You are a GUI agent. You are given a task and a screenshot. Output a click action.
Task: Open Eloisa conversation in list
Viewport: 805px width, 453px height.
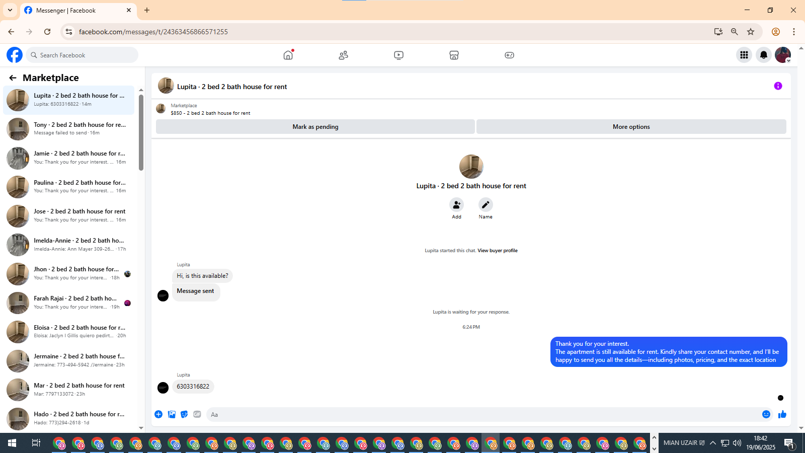tap(69, 332)
